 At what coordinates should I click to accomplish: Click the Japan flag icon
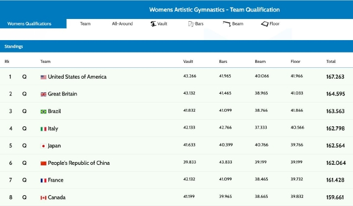tap(43, 146)
